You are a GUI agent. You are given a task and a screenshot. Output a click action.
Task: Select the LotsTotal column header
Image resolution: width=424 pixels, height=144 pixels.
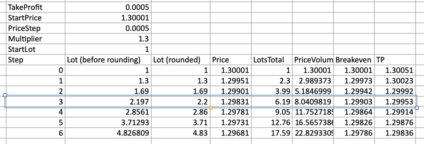tap(271, 60)
